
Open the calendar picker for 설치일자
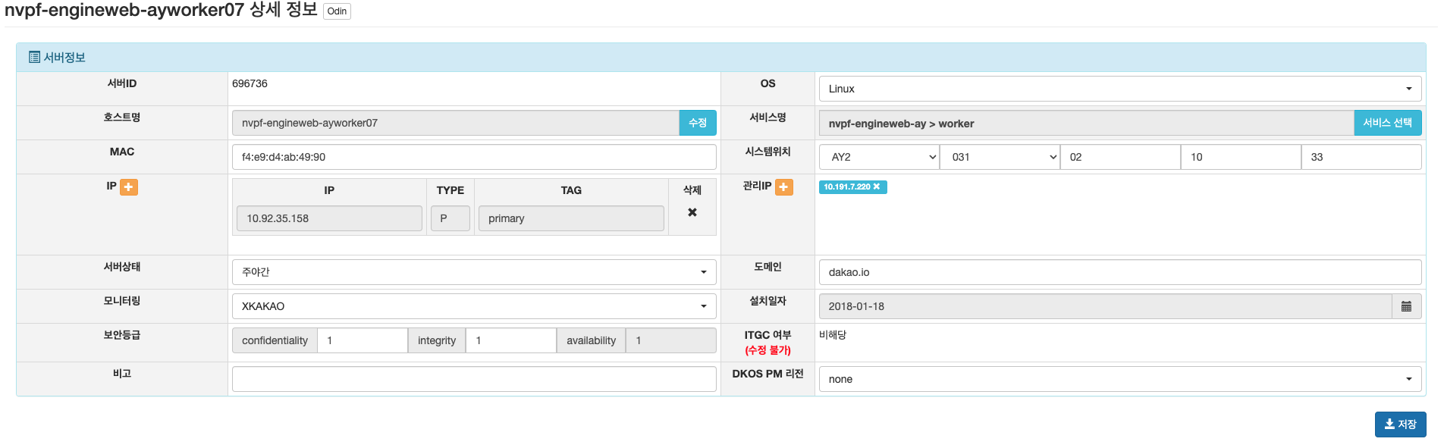tap(1406, 306)
